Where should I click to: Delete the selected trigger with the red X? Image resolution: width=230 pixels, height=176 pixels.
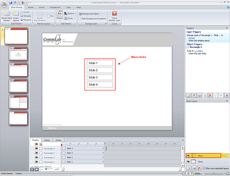pos(210,96)
